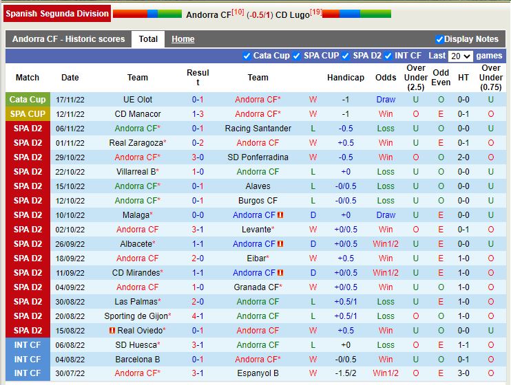
Task: Click Andorra CF's form color bar at the top
Action: click(x=147, y=14)
